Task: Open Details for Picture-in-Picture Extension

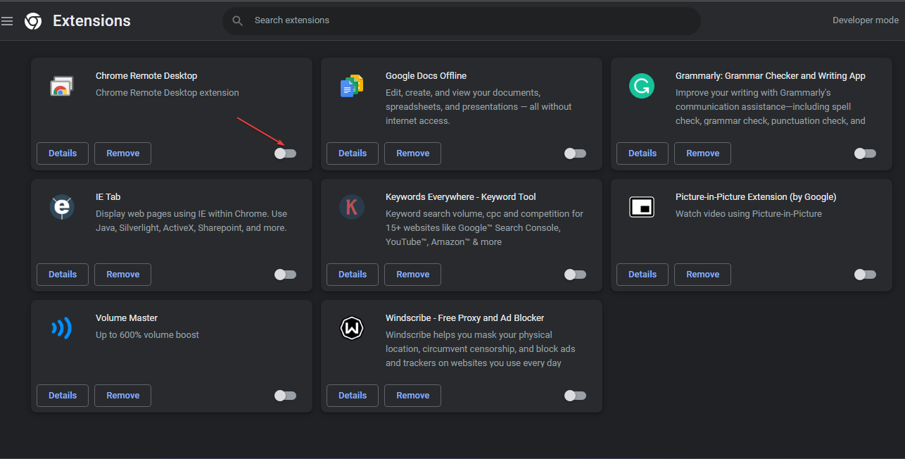Action: [643, 275]
